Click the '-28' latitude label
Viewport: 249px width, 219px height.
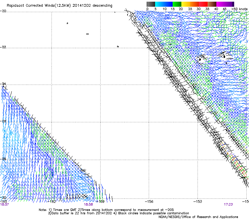click(x=3, y=159)
